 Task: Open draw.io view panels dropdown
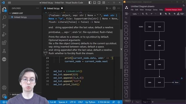[x=127, y=14]
